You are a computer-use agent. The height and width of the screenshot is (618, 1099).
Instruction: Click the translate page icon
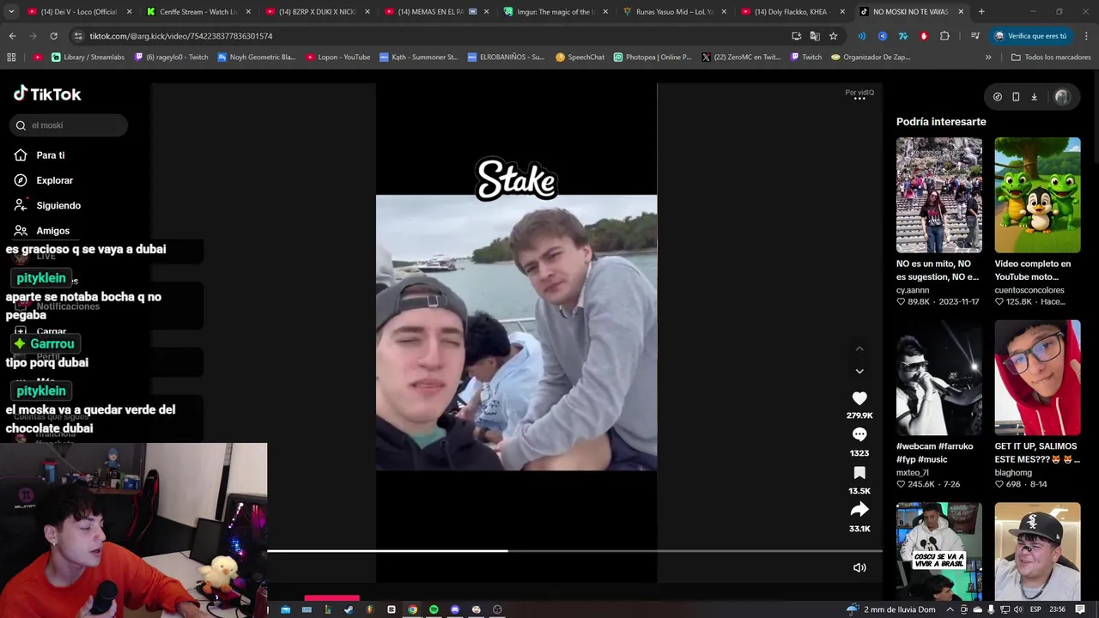815,36
